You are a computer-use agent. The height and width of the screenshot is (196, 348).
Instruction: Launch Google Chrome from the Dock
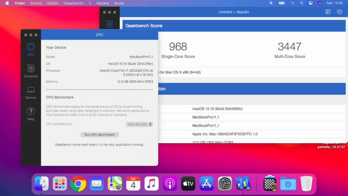[78, 183]
